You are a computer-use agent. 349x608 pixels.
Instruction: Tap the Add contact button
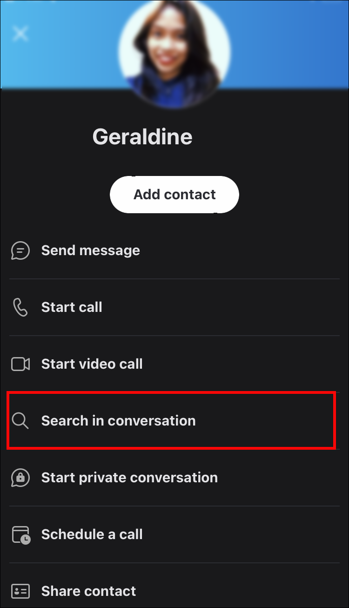[x=174, y=195]
